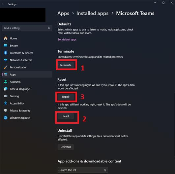
Task: Maximize the Settings window
Action: (x=163, y=3)
